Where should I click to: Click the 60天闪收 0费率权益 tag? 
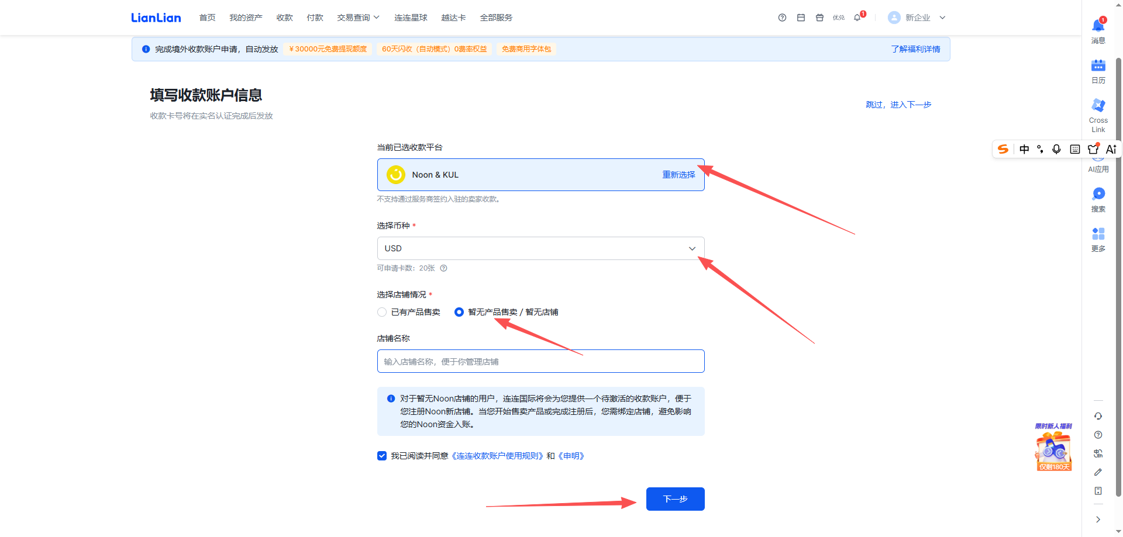coord(435,49)
